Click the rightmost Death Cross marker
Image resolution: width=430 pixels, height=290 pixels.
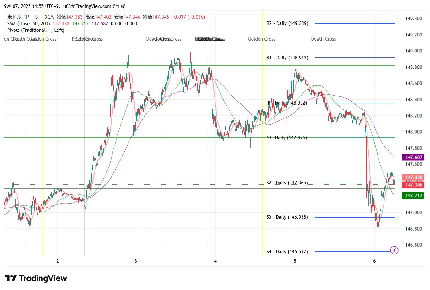coord(323,39)
